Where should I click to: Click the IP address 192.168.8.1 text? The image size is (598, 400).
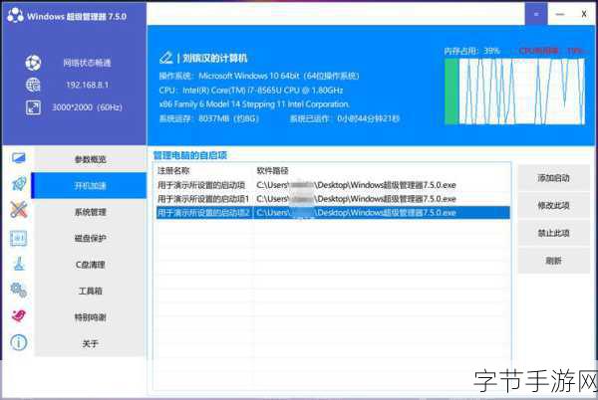click(x=88, y=85)
